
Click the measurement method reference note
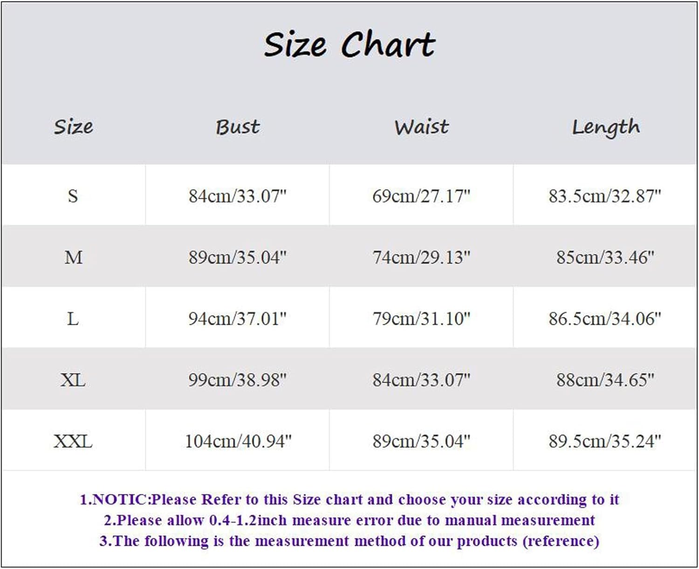tap(349, 541)
